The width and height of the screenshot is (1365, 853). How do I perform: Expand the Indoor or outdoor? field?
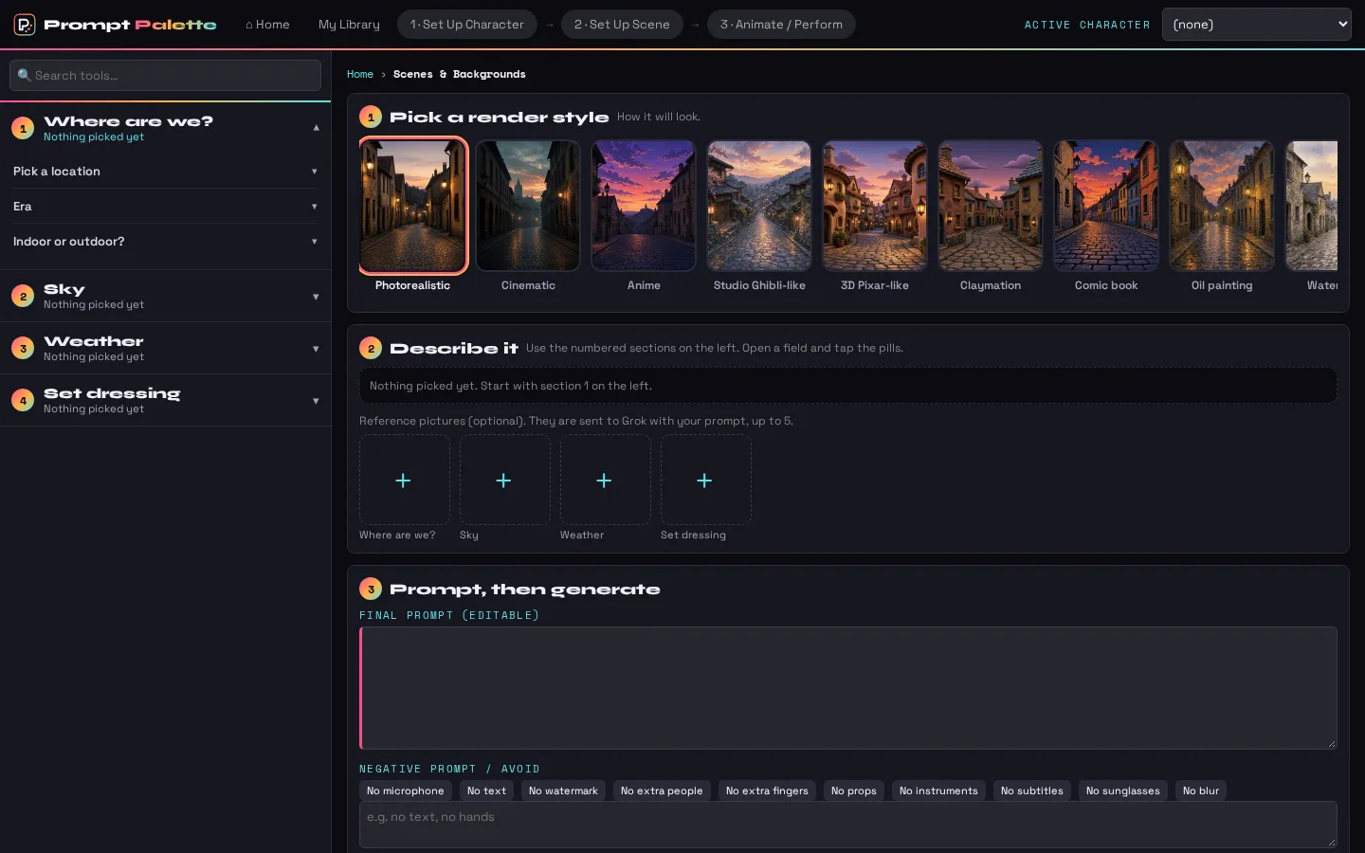point(165,242)
